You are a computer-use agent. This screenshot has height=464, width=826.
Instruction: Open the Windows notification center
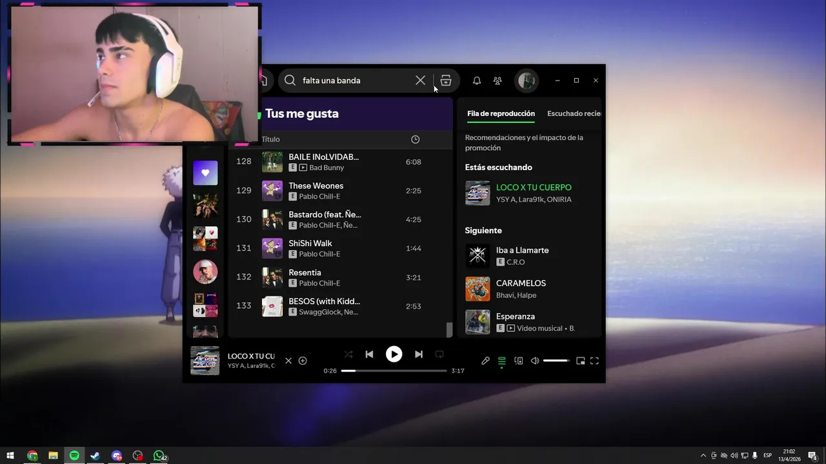click(812, 456)
